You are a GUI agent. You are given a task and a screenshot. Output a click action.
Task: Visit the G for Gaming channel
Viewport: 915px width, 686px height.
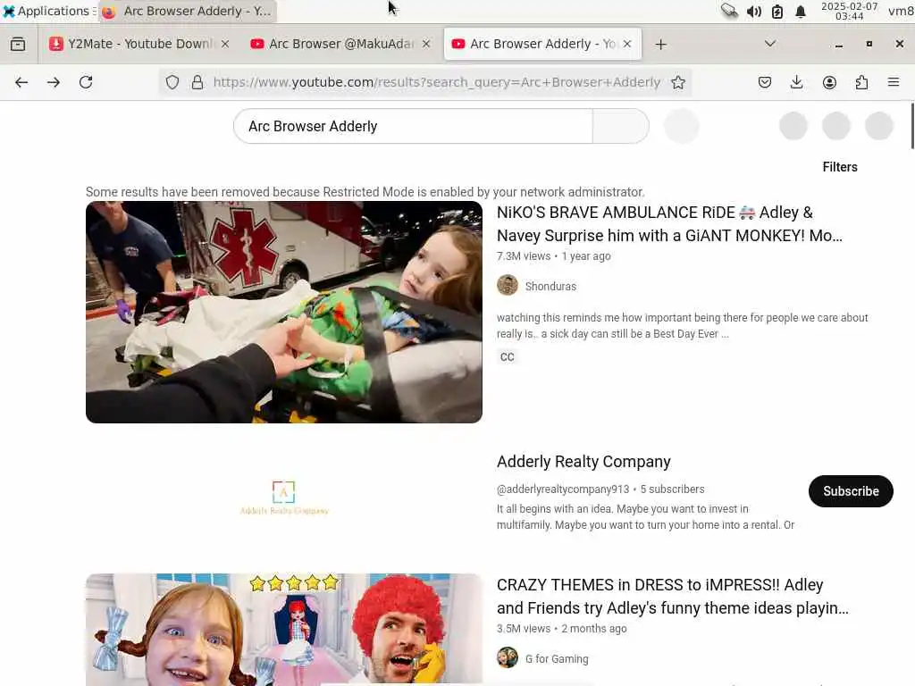tap(557, 658)
